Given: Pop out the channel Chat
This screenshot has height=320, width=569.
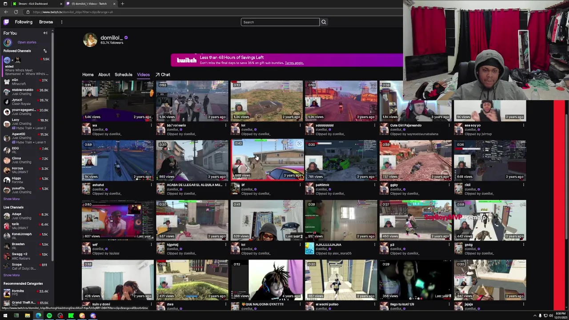Looking at the screenshot, I should (163, 75).
